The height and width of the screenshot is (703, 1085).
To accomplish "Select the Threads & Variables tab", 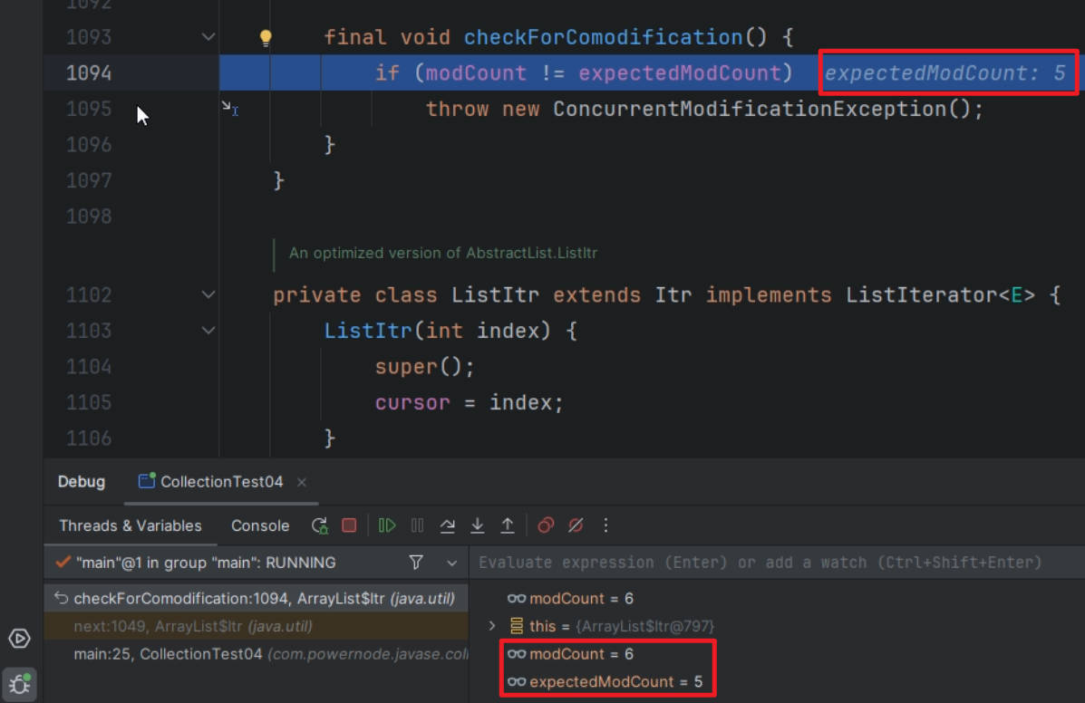I will [x=131, y=525].
